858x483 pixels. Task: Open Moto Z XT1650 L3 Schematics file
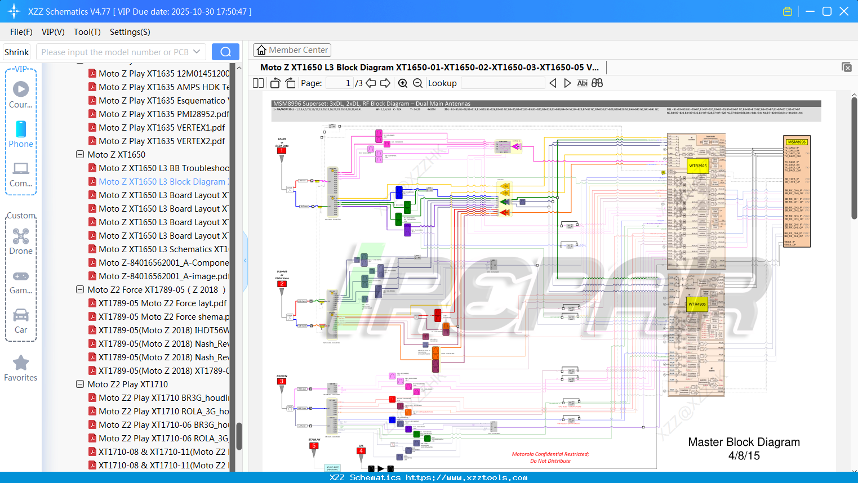click(x=163, y=249)
